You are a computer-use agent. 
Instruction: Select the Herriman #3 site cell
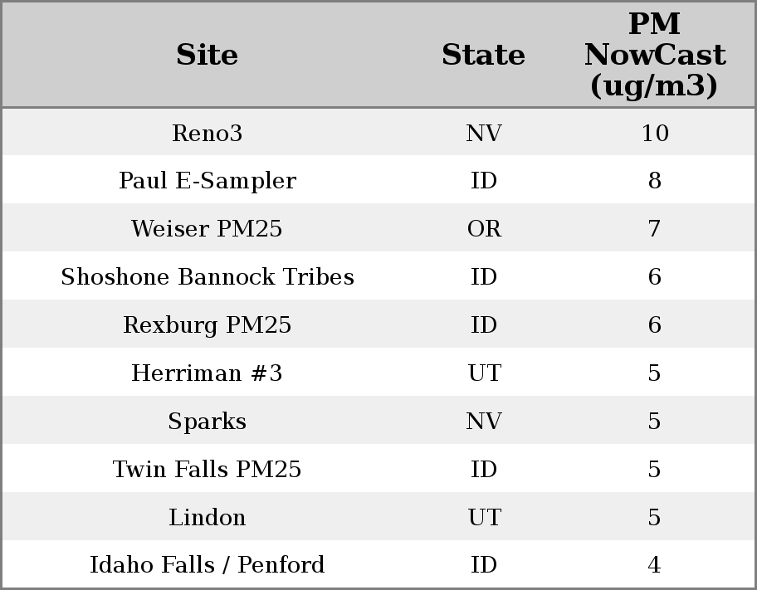[x=207, y=373]
